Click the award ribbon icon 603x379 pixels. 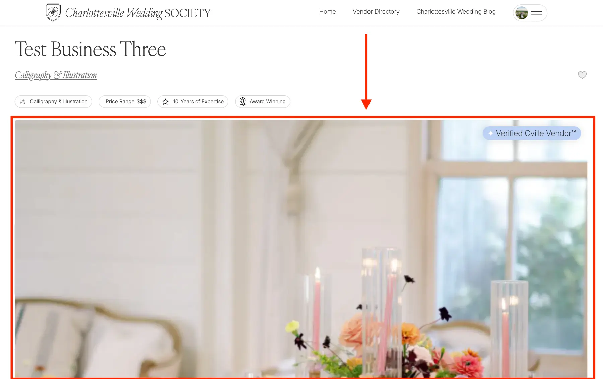pos(243,101)
